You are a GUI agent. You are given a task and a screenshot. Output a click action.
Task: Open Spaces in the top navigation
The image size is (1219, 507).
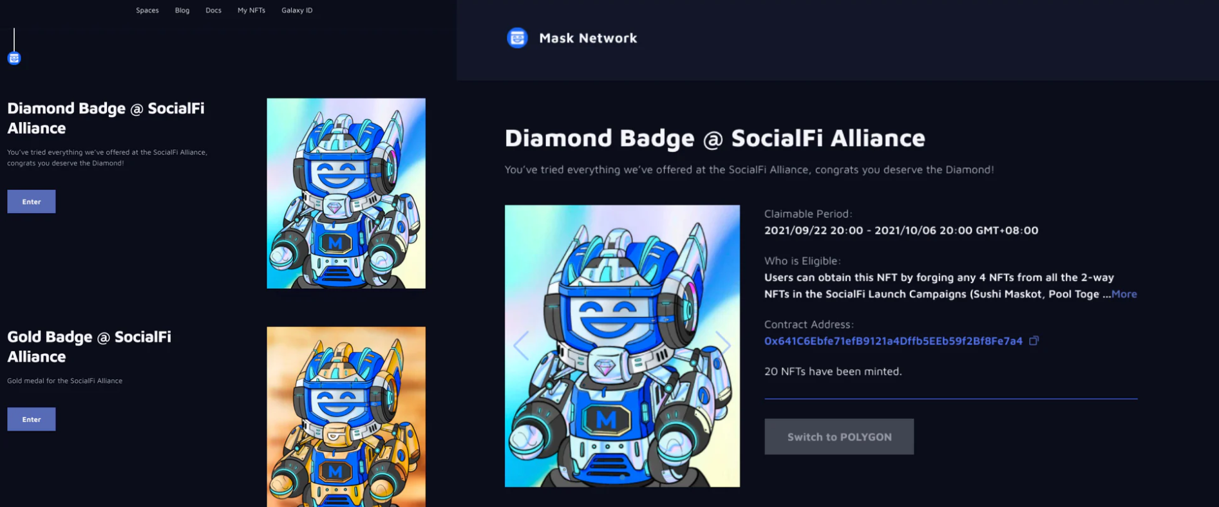tap(147, 10)
